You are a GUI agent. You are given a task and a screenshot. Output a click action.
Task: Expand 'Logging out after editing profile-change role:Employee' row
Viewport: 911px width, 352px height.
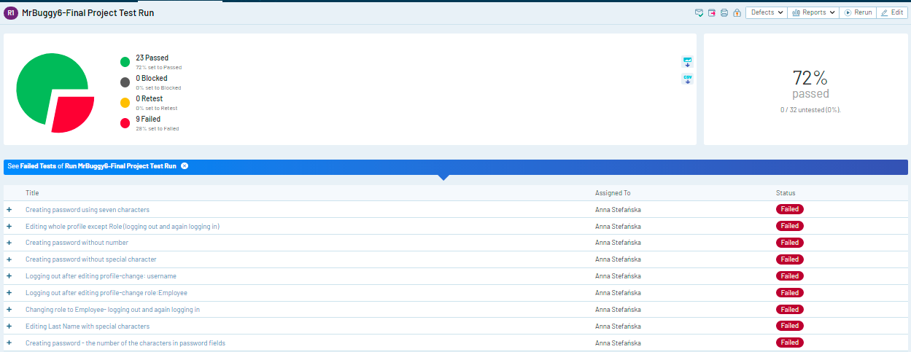pos(9,293)
